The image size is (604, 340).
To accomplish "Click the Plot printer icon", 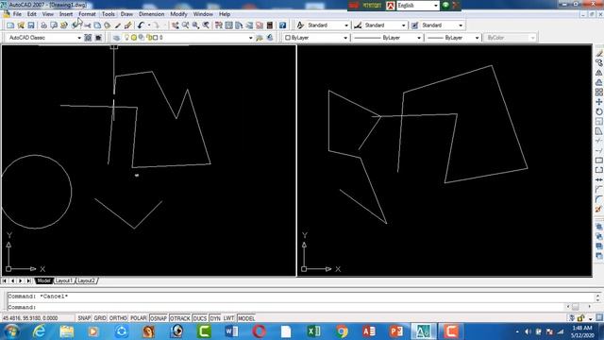I will (x=43, y=25).
